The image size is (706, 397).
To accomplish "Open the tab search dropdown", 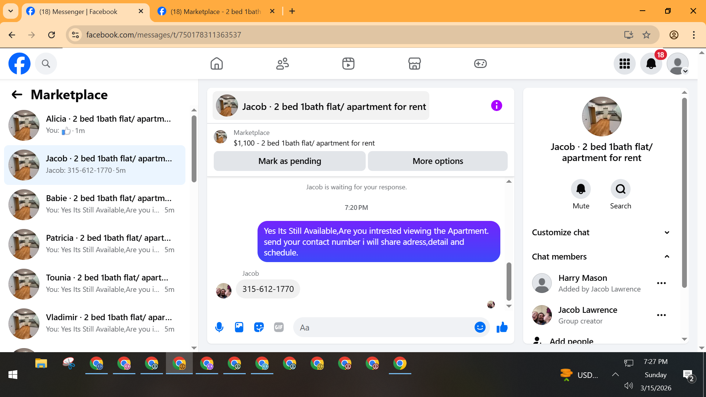I will 11,11.
